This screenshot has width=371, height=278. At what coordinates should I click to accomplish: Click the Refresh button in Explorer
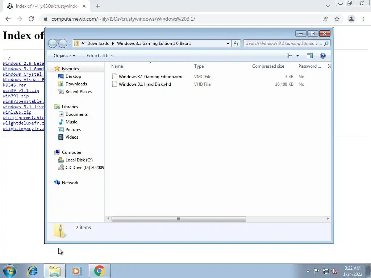[x=236, y=43]
